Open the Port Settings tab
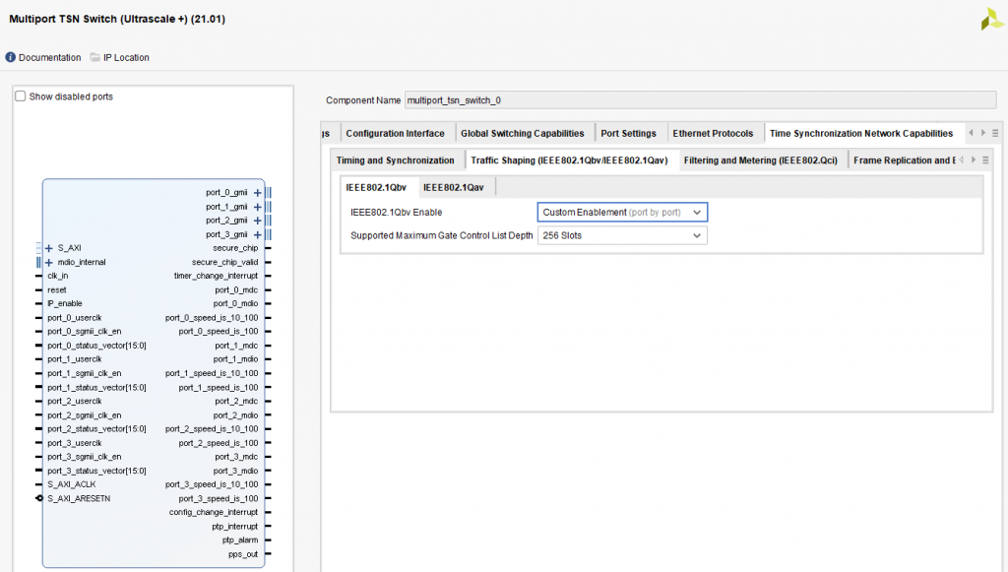1008x572 pixels. 628,133
